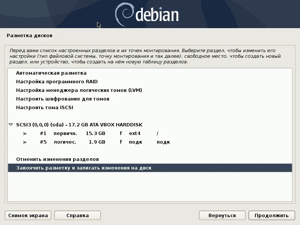Collapse the SCSI3 (sda) disk tree arrow
Image resolution: width=300 pixels, height=225 pixels.
11,125
